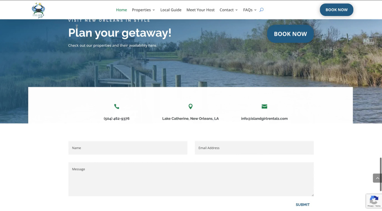The image size is (382, 211).
Task: Go to the Home menu item
Action: click(x=121, y=10)
